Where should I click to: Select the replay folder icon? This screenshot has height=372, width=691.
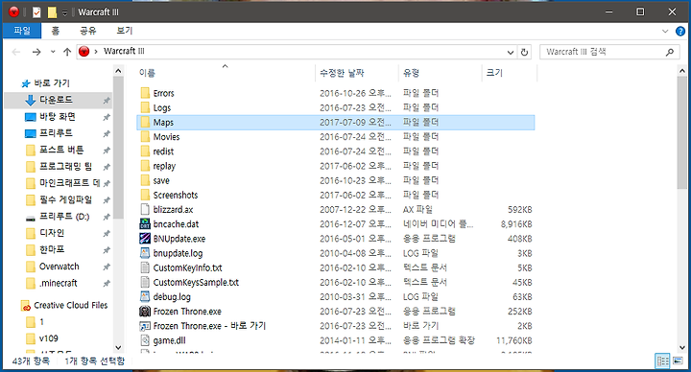coord(145,166)
